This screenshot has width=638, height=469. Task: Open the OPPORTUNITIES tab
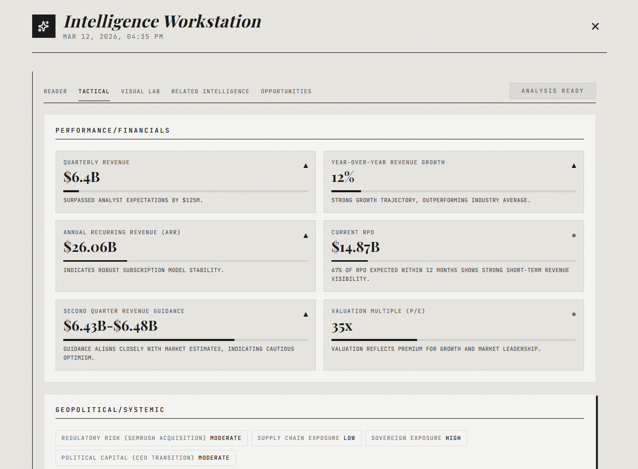(x=286, y=91)
